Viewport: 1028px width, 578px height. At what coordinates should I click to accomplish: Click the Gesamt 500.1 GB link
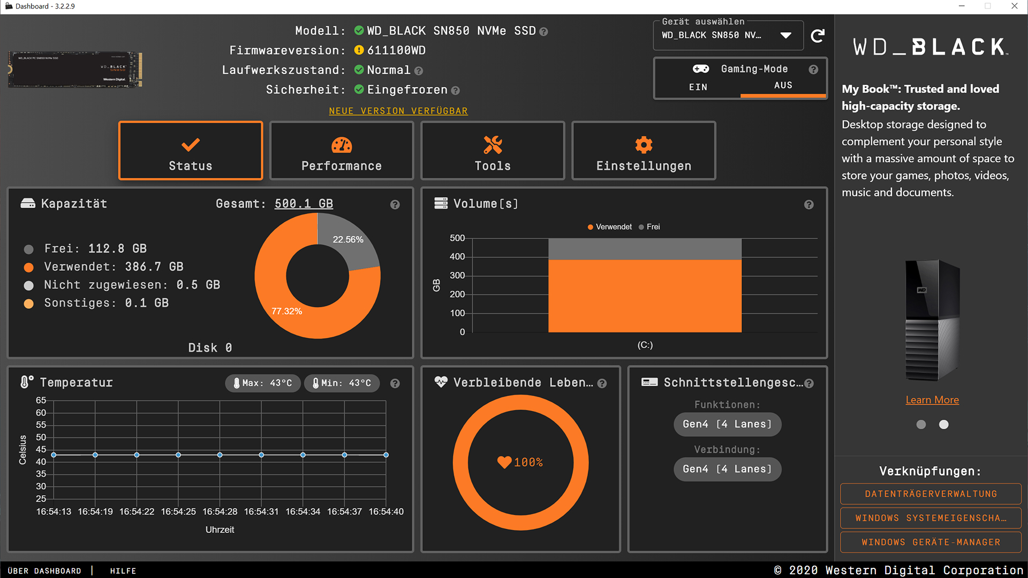[x=304, y=204]
